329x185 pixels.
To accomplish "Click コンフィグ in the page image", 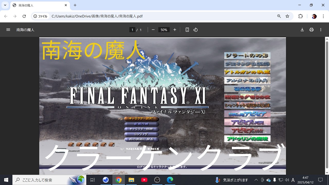I will click(141, 134).
